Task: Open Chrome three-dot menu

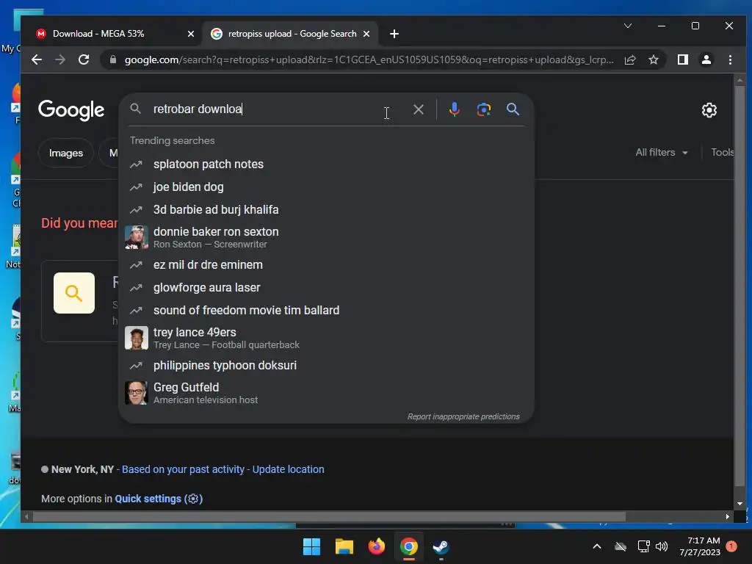Action: pos(730,59)
